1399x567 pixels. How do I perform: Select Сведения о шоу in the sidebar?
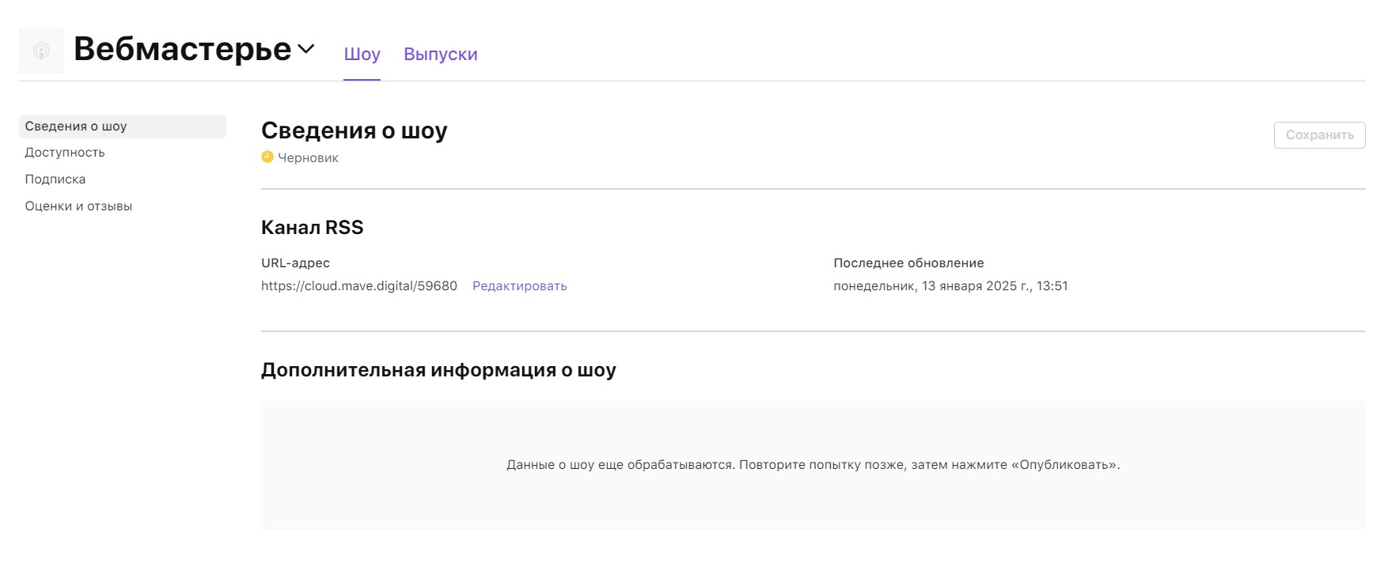76,127
